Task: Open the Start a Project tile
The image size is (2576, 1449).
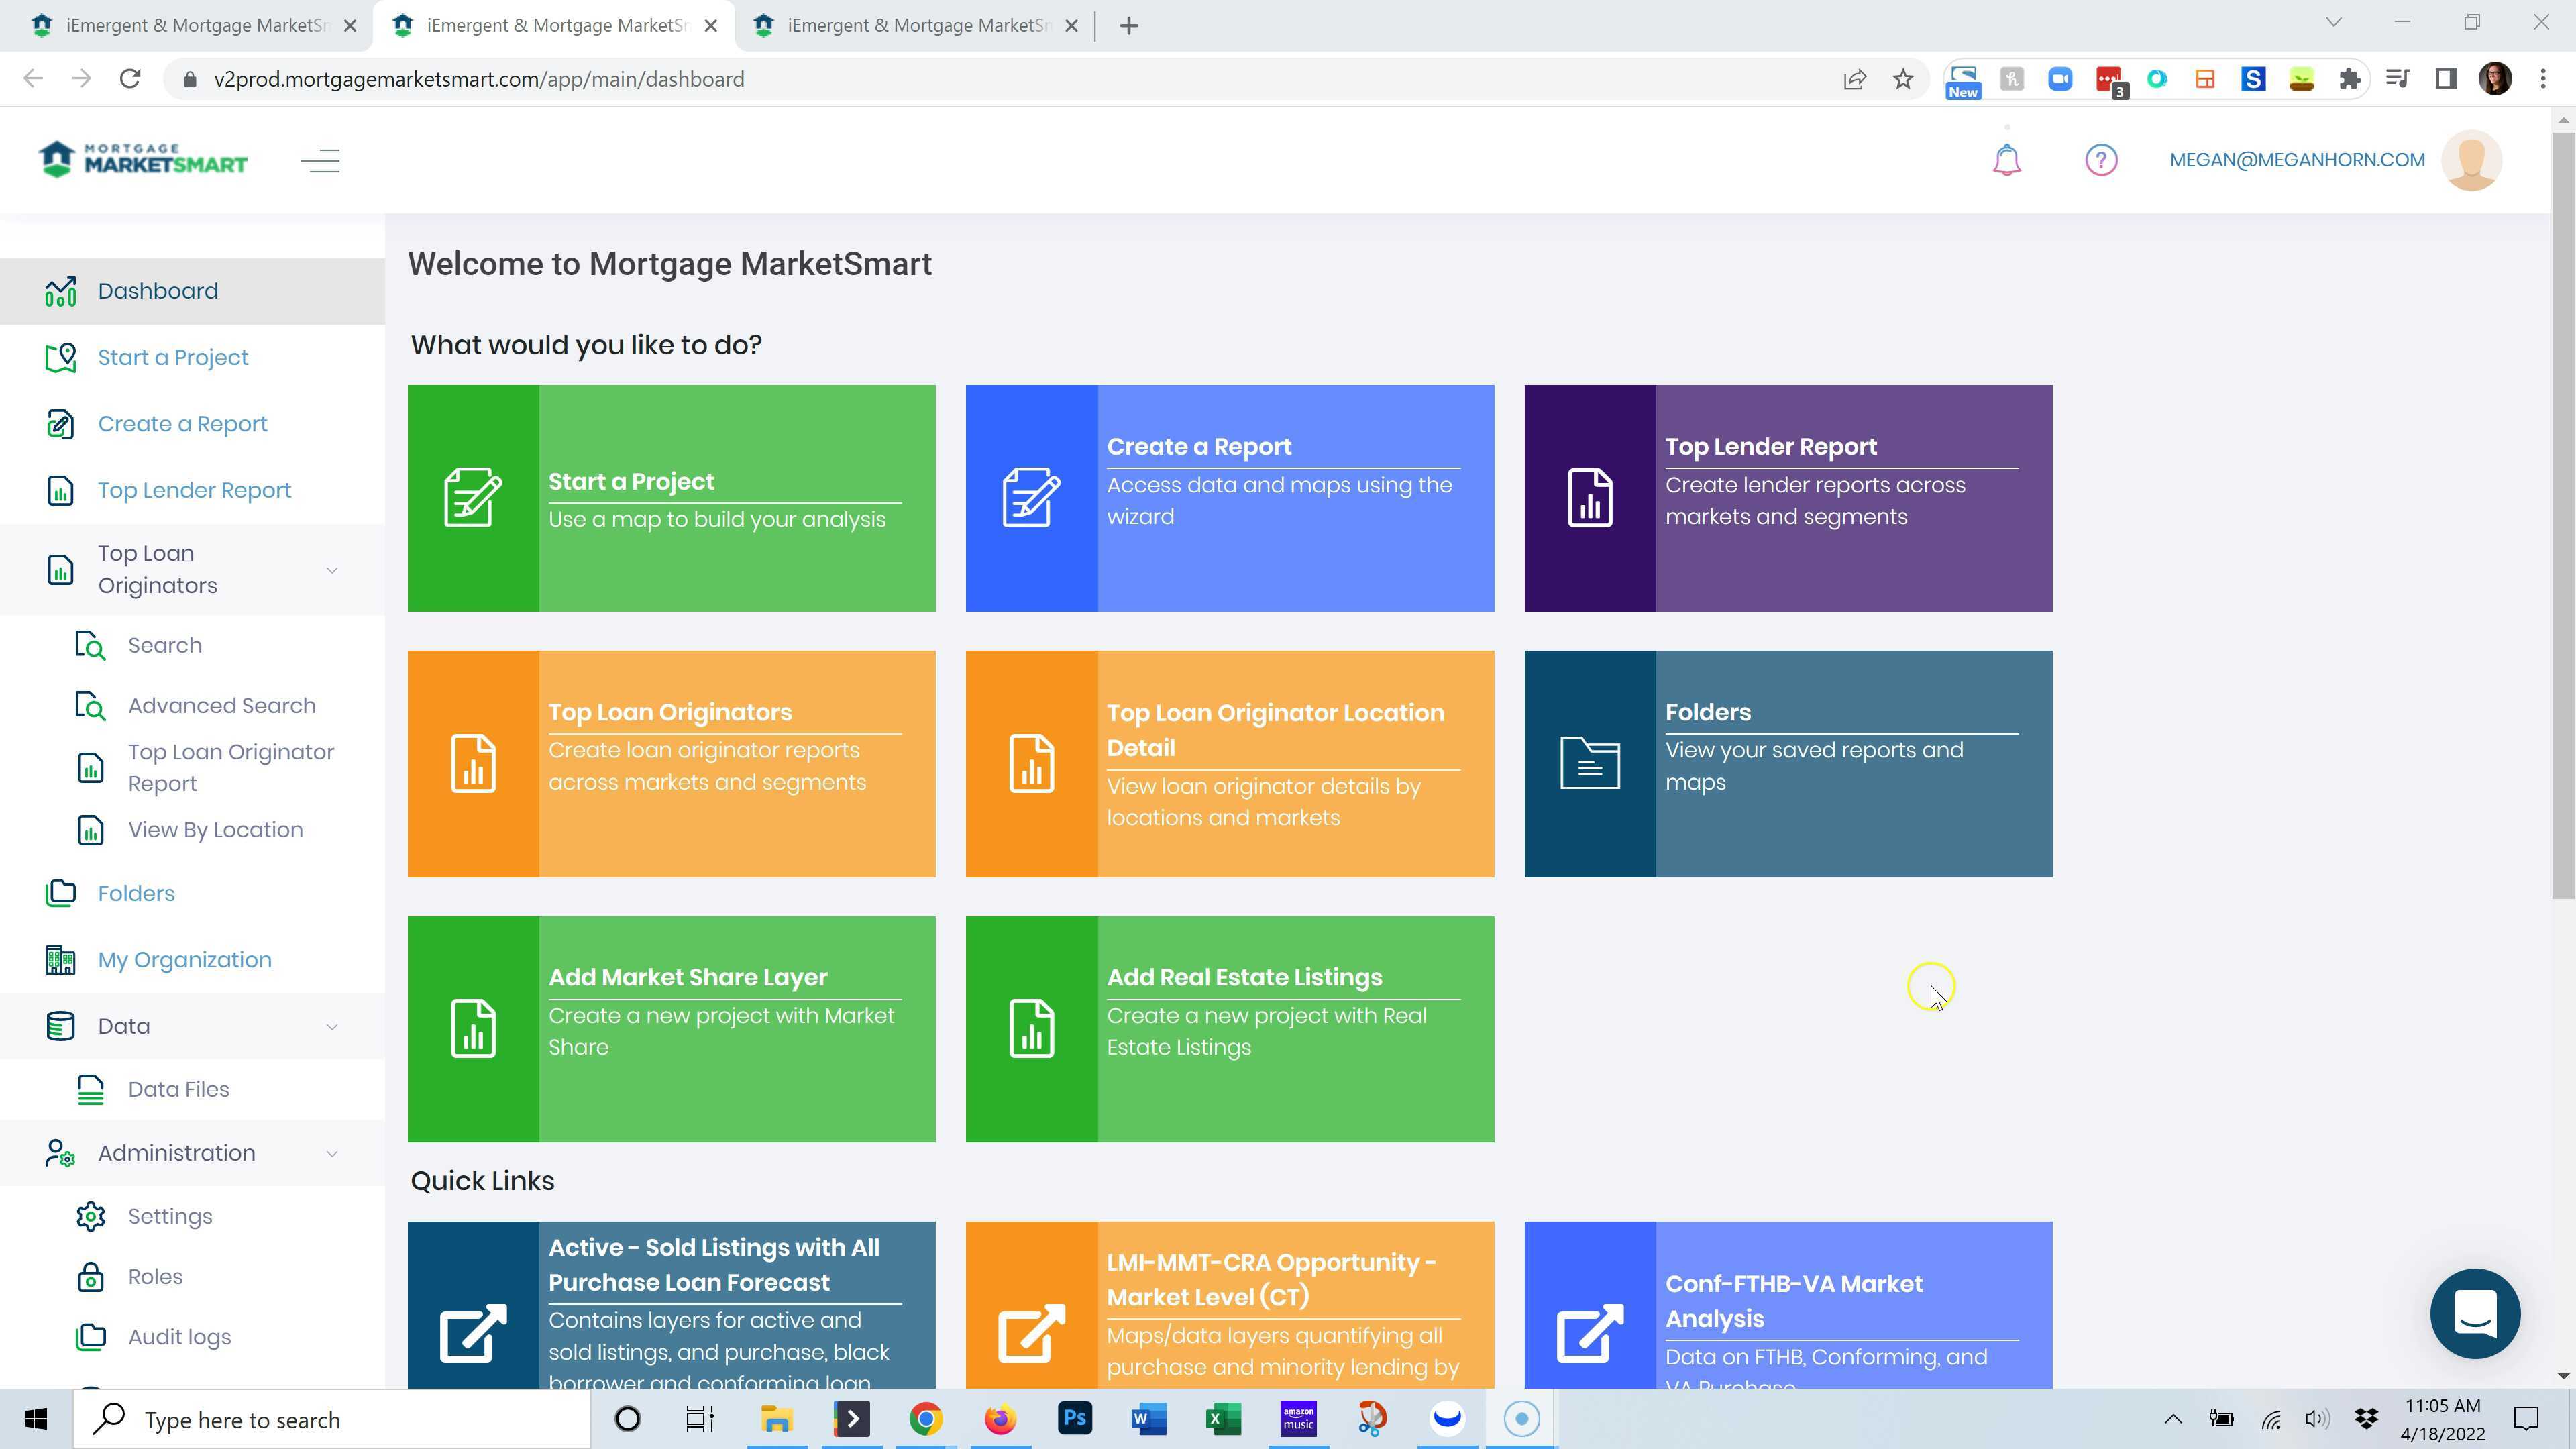Action: [x=671, y=498]
